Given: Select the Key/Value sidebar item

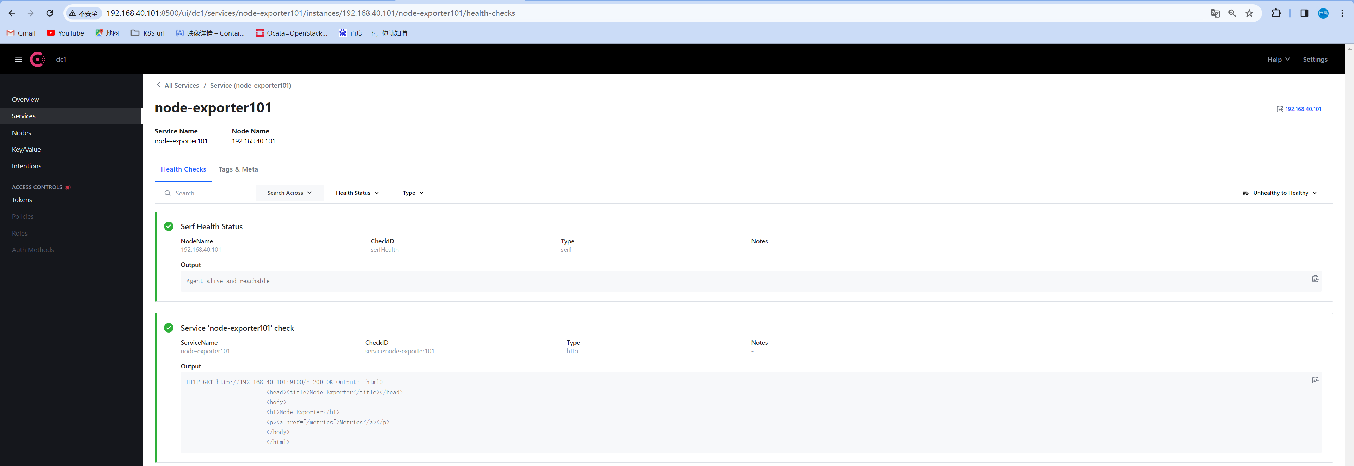Looking at the screenshot, I should point(26,149).
